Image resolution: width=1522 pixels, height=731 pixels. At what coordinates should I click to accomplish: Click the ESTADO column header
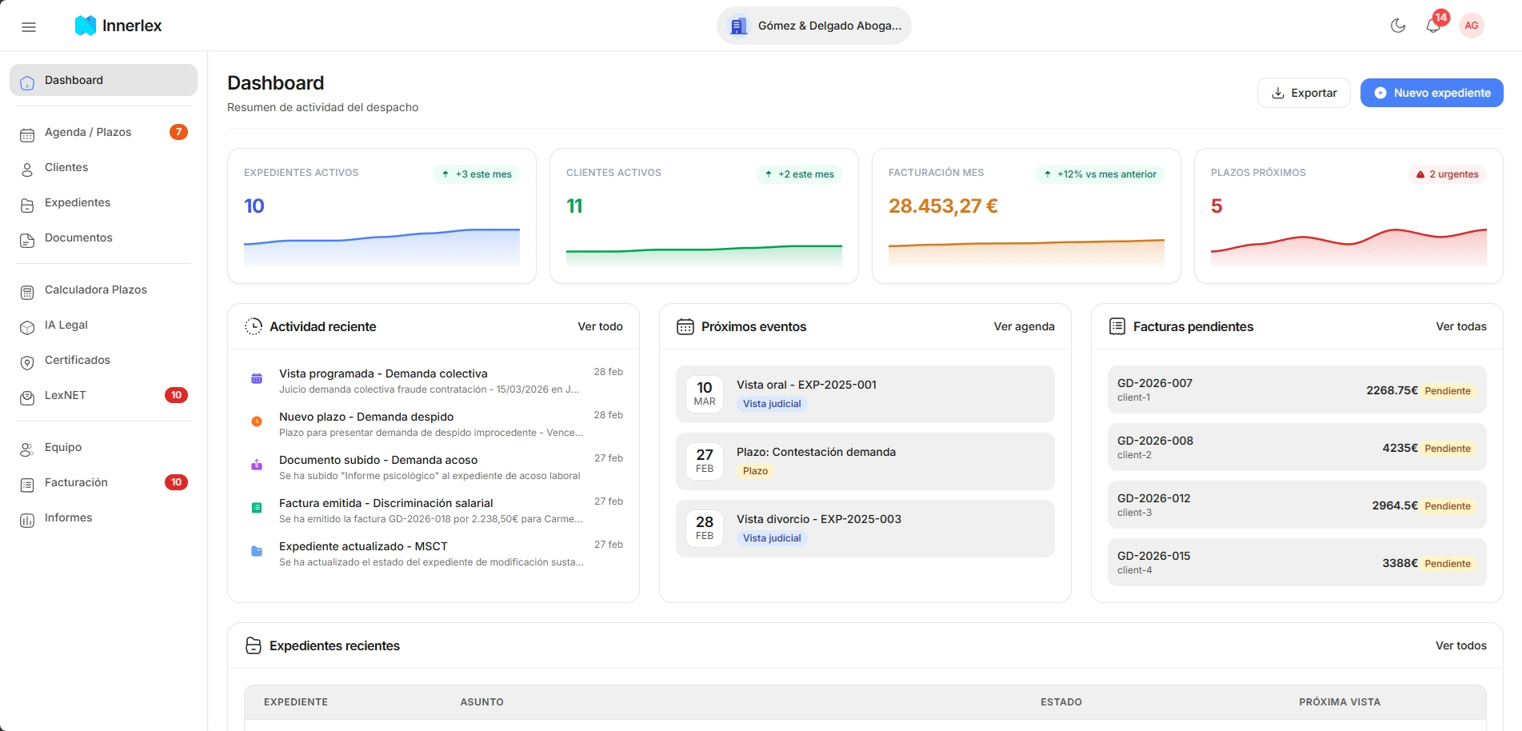pyautogui.click(x=1061, y=702)
